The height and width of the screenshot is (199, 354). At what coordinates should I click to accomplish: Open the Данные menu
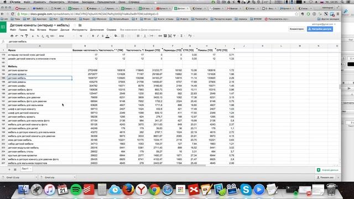point(65,30)
